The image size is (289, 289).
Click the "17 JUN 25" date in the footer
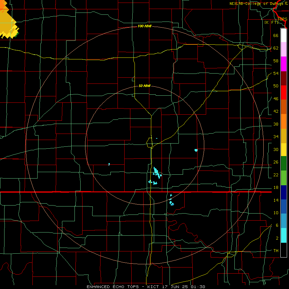click(x=176, y=287)
